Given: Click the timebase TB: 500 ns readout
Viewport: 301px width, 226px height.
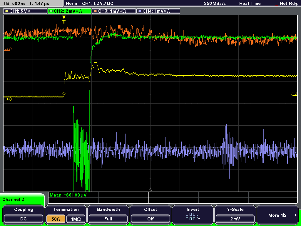Looking at the screenshot, I should [x=15, y=4].
